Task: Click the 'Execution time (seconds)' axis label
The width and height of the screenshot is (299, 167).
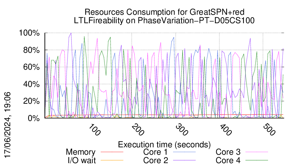Action: click(164, 145)
